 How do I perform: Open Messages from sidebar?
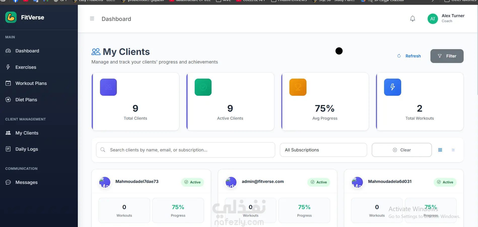pyautogui.click(x=26, y=182)
